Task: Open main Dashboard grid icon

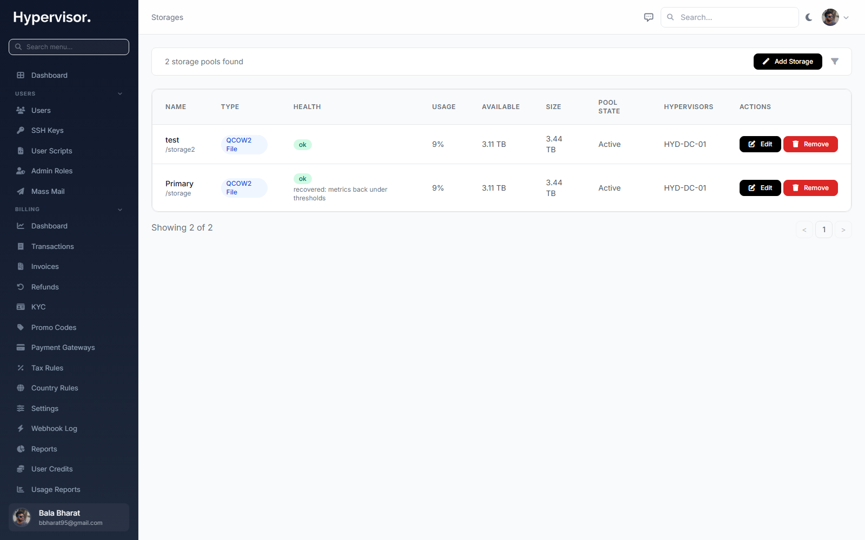Action: pyautogui.click(x=21, y=75)
